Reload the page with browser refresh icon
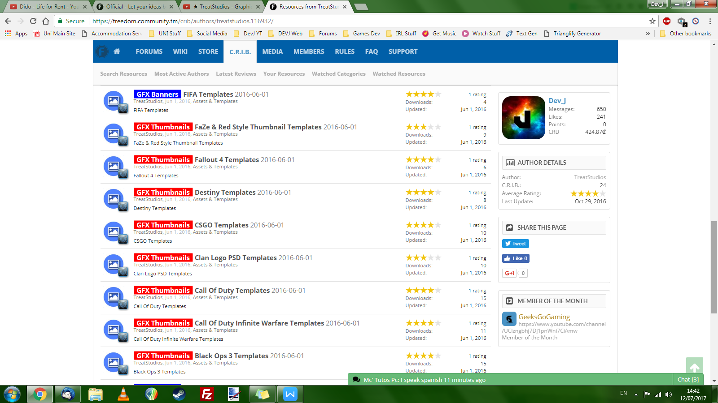This screenshot has width=718, height=403. pos(33,21)
